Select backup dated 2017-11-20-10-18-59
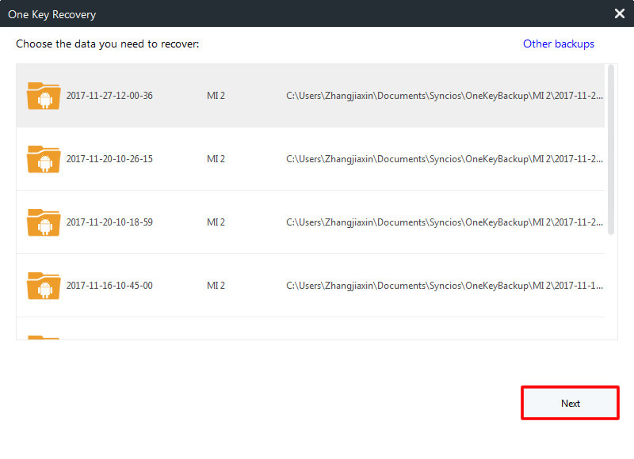This screenshot has height=459, width=634. (x=310, y=222)
